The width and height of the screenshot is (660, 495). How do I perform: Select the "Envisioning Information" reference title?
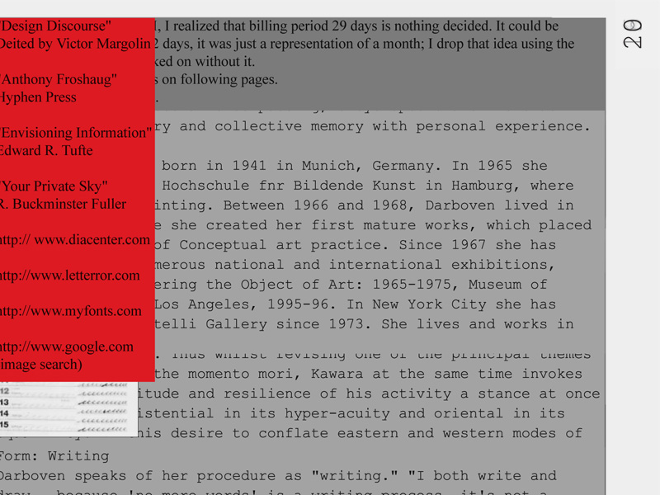tap(75, 133)
